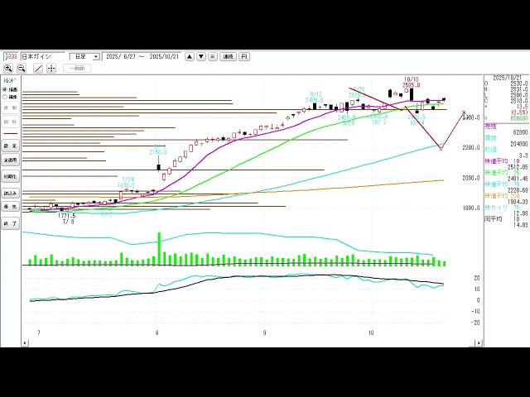Click the equals sign list button
The image size is (530, 397).
pyautogui.click(x=213, y=56)
